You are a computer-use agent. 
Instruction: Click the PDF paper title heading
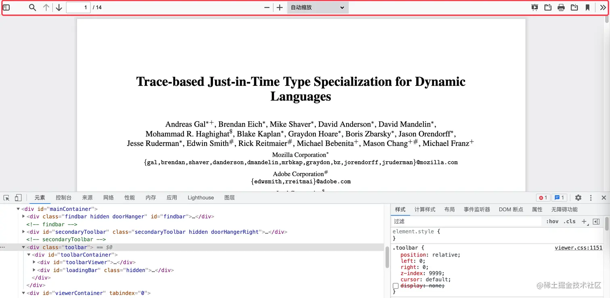[x=301, y=89]
